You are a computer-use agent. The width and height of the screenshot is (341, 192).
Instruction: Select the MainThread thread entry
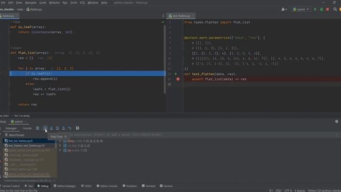click(x=14, y=135)
